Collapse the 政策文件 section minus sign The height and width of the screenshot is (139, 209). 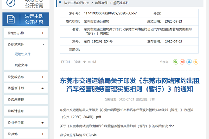click(x=43, y=45)
